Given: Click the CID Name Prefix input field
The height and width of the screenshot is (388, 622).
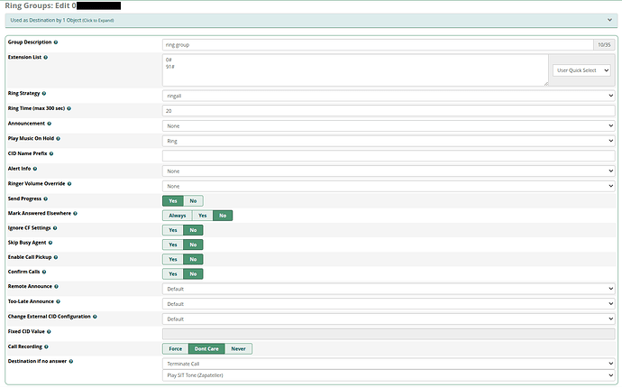Looking at the screenshot, I should 389,156.
